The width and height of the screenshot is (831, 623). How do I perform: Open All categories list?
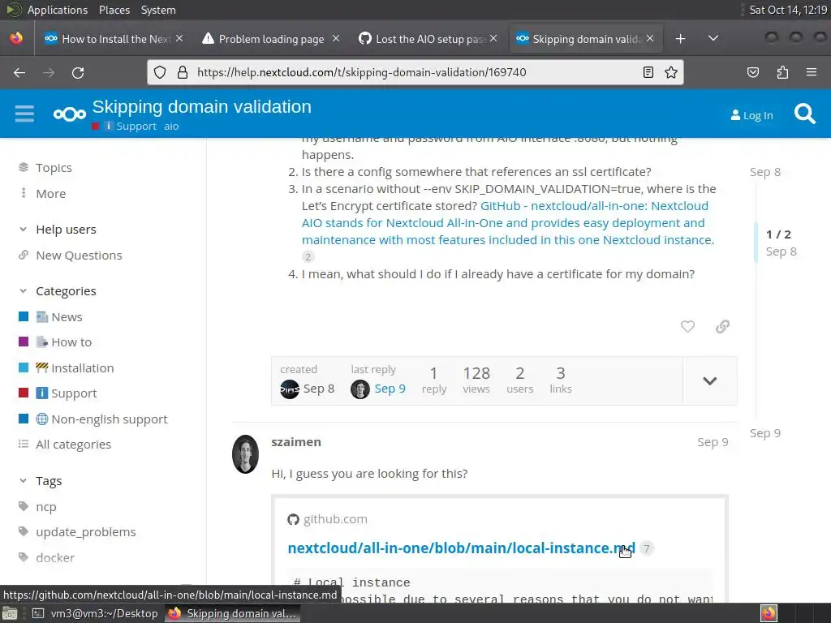tap(73, 445)
